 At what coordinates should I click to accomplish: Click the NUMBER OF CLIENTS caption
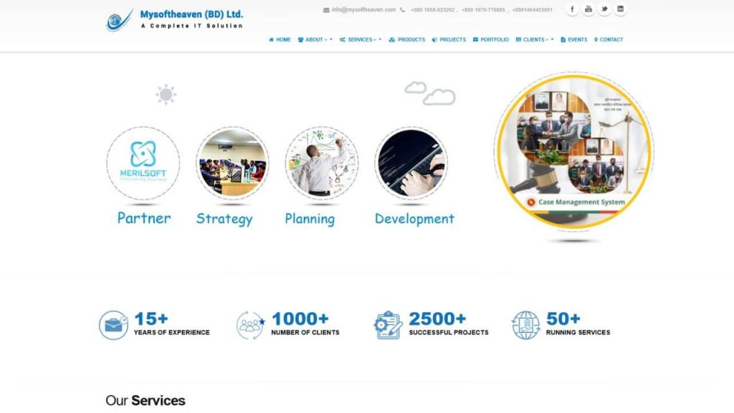pyautogui.click(x=305, y=333)
